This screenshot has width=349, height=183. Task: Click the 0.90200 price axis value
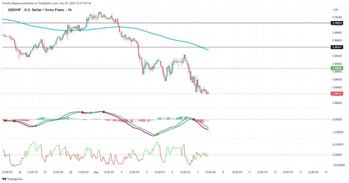point(337,17)
